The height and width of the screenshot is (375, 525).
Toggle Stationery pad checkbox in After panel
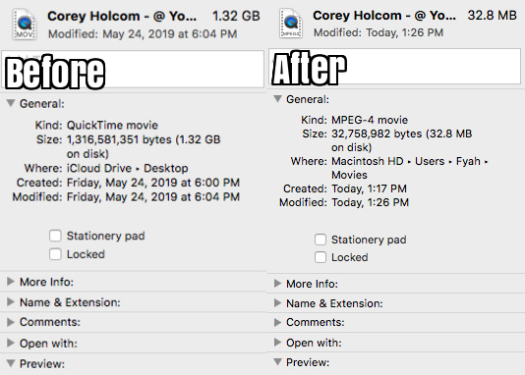(321, 240)
